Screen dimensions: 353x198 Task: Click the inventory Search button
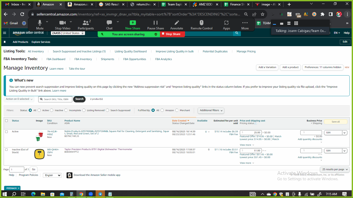pos(79,99)
